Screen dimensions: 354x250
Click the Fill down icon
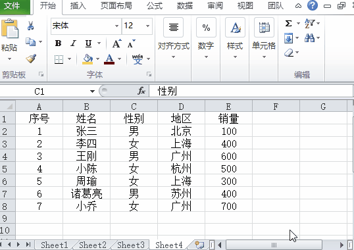[288, 38]
